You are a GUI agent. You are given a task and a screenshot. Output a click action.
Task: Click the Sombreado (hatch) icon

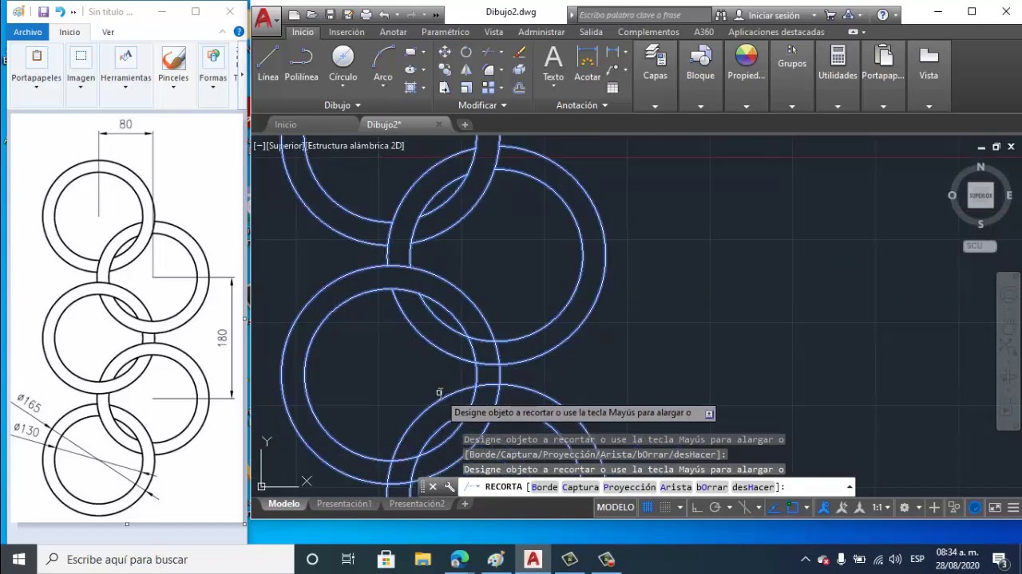(x=410, y=87)
